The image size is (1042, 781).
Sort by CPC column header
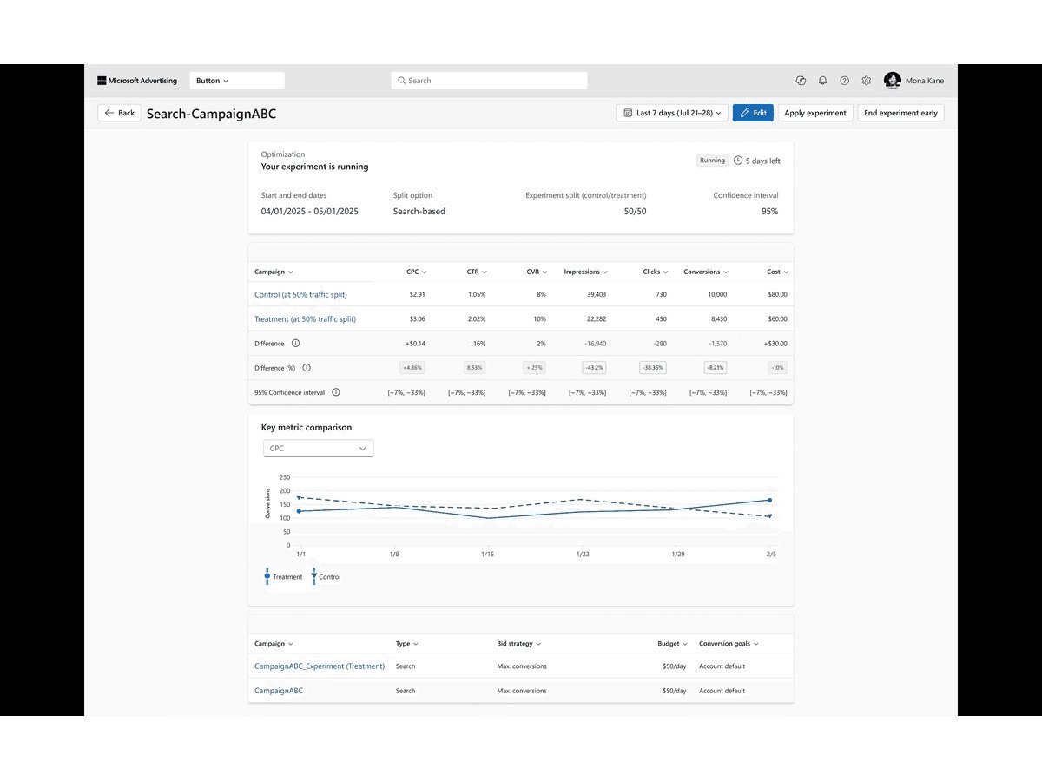point(417,272)
